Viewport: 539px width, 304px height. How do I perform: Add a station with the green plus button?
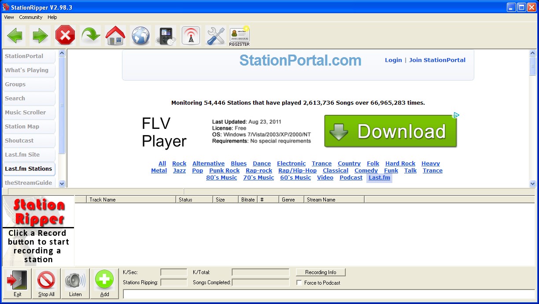[x=104, y=284]
